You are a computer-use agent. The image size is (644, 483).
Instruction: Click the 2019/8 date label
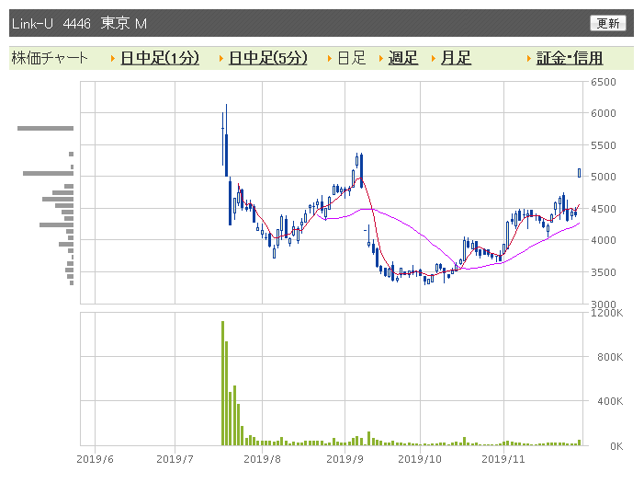coord(262,459)
